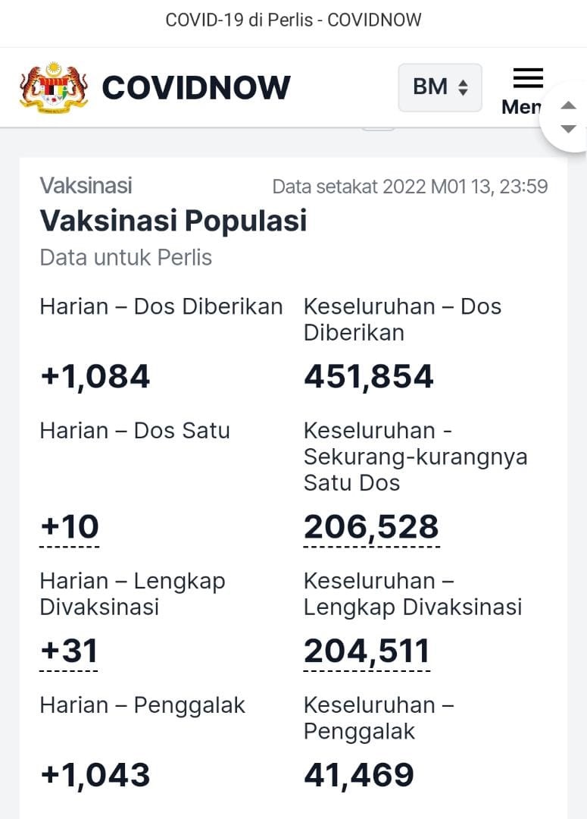Click the +1,084 daily doses figure

[x=95, y=377]
